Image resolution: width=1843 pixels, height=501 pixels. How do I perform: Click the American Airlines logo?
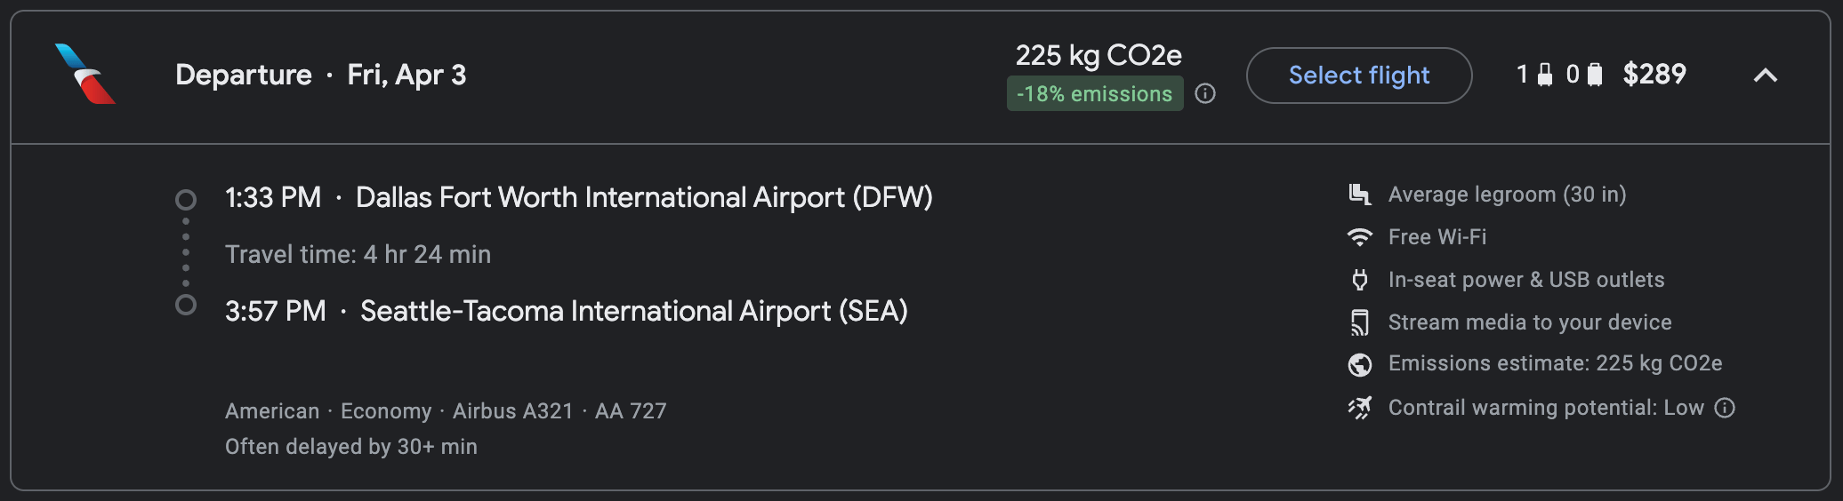click(x=85, y=75)
